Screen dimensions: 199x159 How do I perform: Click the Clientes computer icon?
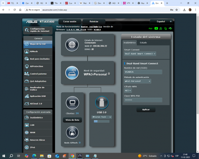point(72,103)
